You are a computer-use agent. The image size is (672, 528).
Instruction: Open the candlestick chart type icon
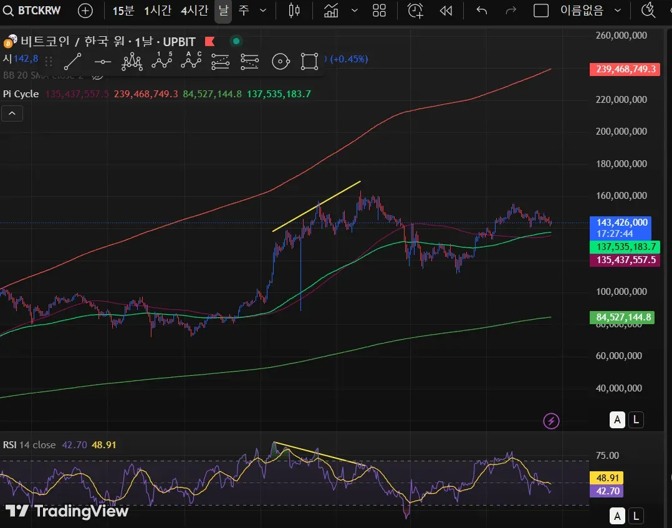[x=294, y=10]
